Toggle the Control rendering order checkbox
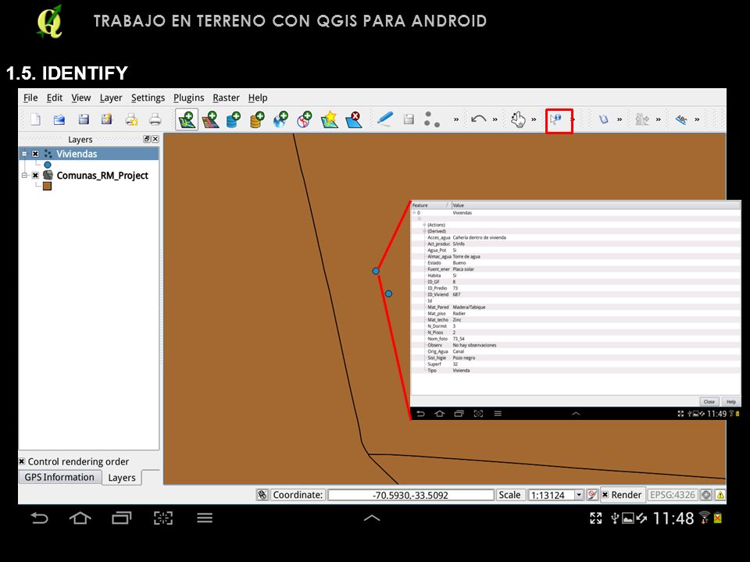This screenshot has height=562, width=750. pos(22,461)
